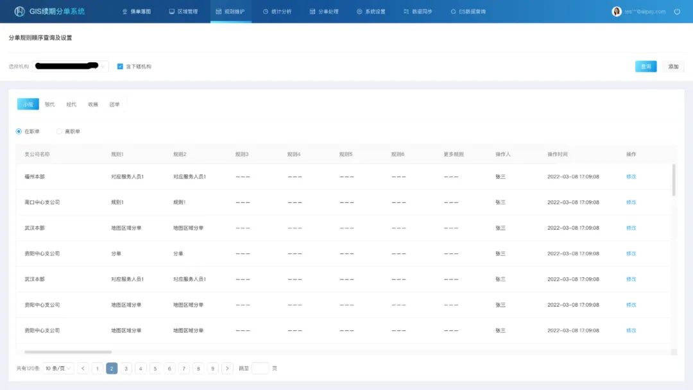
Task: Click 修改 link for 福州本部 row
Action: (x=631, y=176)
